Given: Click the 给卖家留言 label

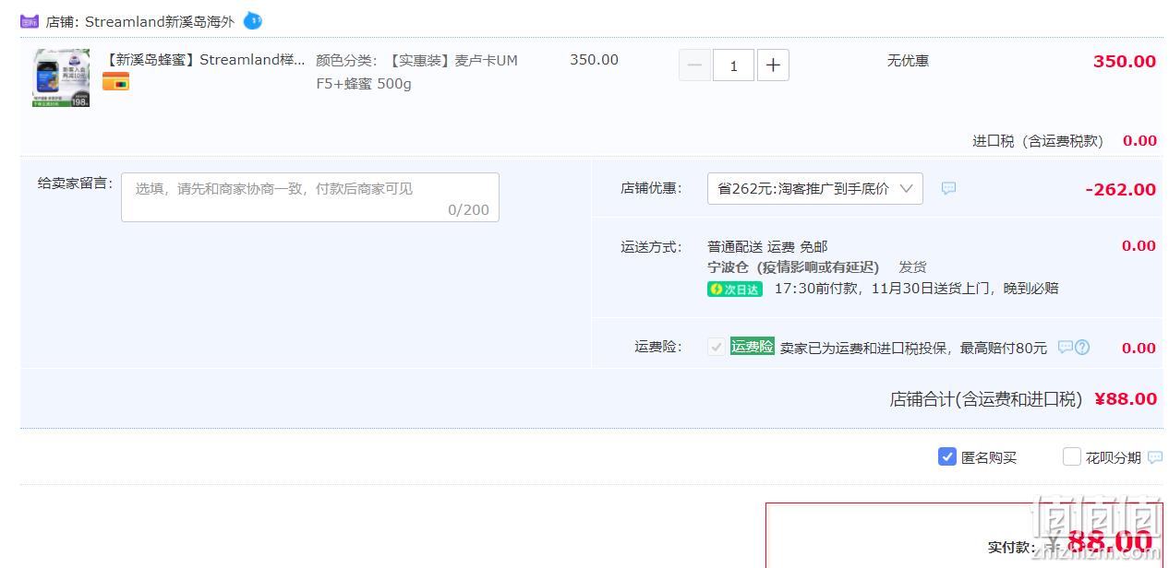Looking at the screenshot, I should click(75, 183).
